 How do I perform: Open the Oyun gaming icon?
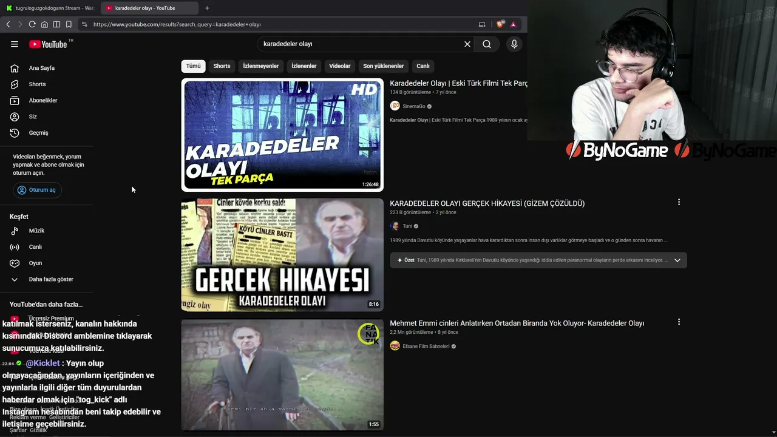(x=15, y=263)
